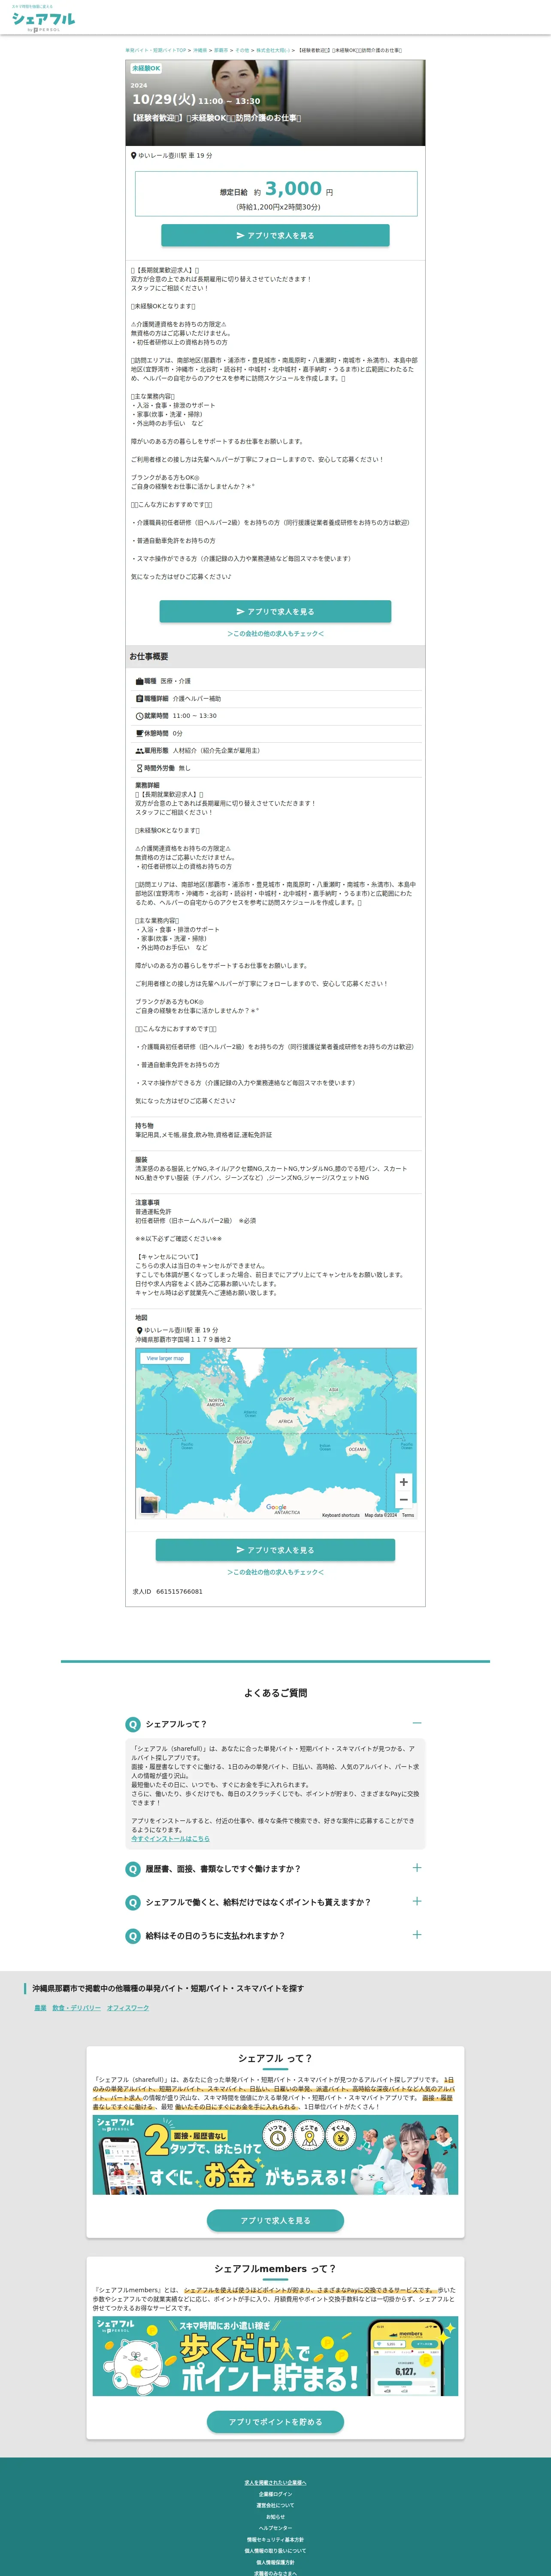
Task: Open the 農業 category link
Action: coord(40,2007)
